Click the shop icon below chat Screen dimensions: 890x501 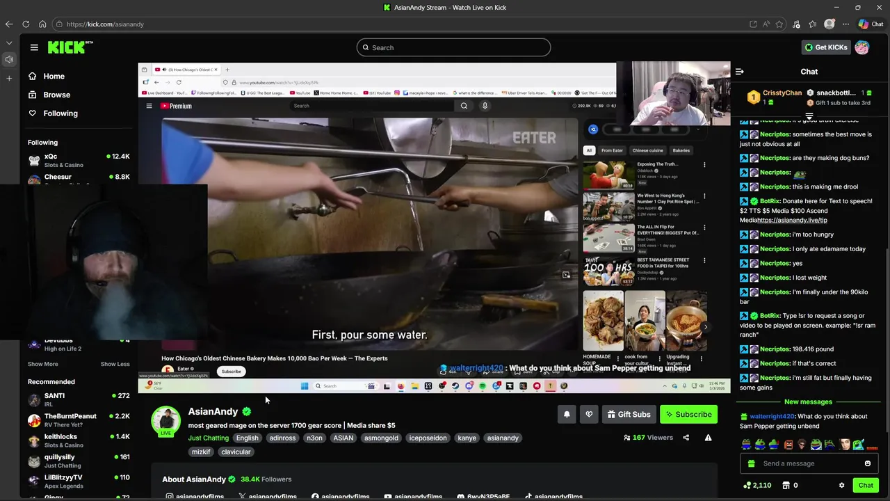pyautogui.click(x=786, y=486)
